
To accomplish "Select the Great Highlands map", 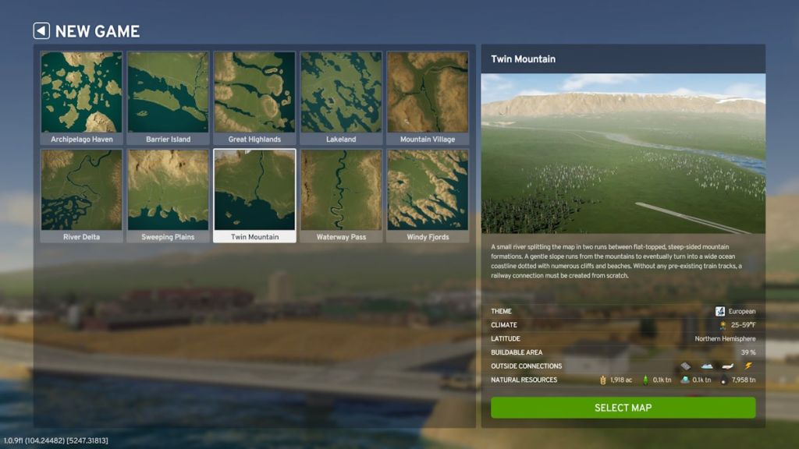I will (x=254, y=91).
